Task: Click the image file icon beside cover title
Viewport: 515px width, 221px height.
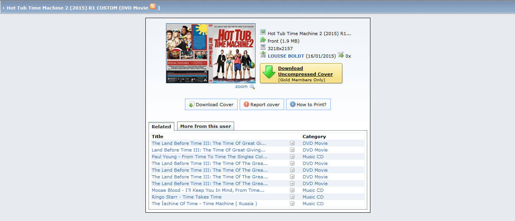Action: click(x=263, y=32)
